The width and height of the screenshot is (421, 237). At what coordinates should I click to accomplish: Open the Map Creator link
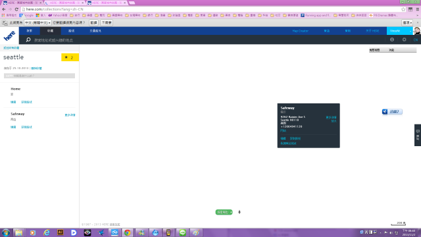coord(301,31)
